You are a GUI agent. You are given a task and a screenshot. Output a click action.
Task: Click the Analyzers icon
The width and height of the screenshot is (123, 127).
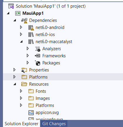(38, 49)
